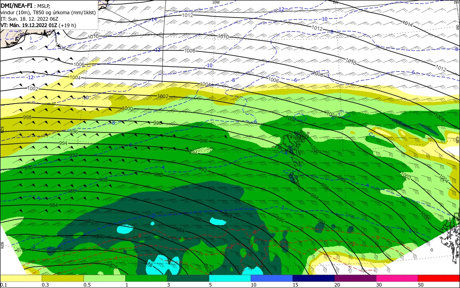This screenshot has height=288, width=460.
Task: Click the '1014' isobar label
Action: click(407, 23)
